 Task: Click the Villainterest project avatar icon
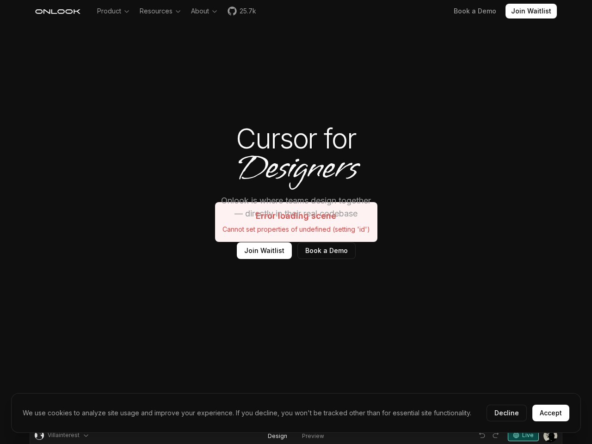(39, 435)
